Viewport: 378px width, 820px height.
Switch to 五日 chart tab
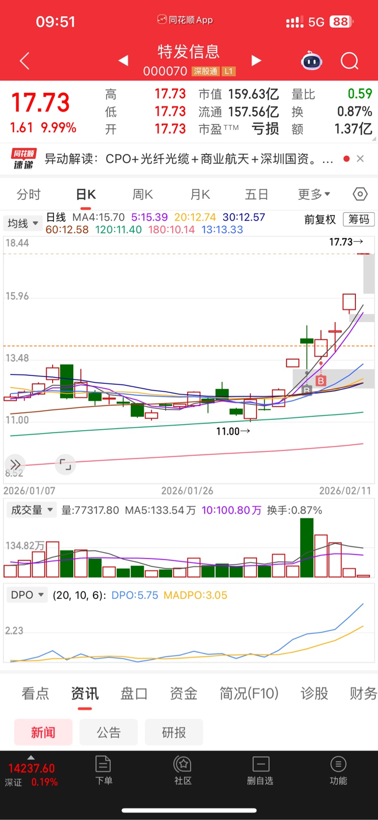256,194
